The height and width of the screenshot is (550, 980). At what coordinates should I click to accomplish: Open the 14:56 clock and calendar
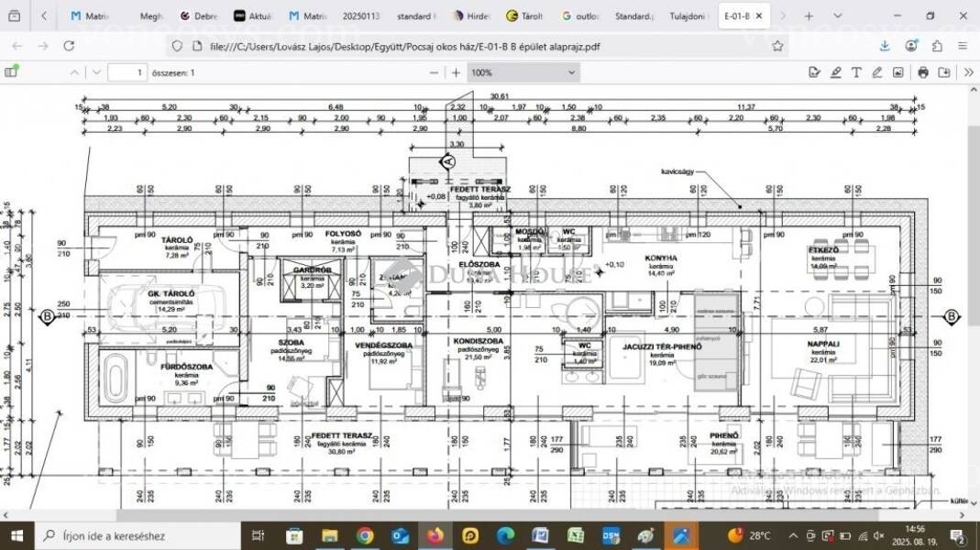(914, 535)
